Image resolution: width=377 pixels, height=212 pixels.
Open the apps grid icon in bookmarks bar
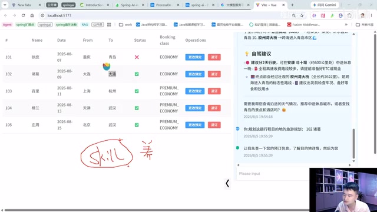point(109,25)
